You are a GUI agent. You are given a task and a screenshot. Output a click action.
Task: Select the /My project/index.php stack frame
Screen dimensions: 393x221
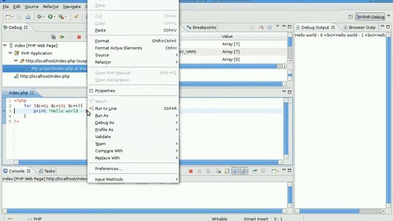pos(45,69)
